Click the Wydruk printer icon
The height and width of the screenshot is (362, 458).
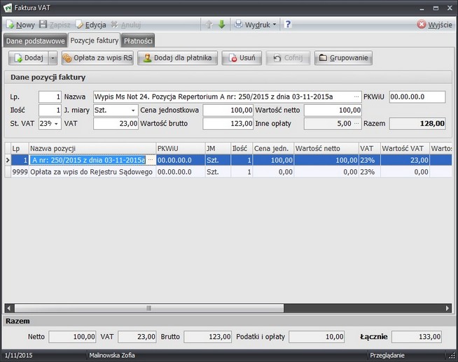pyautogui.click(x=239, y=24)
